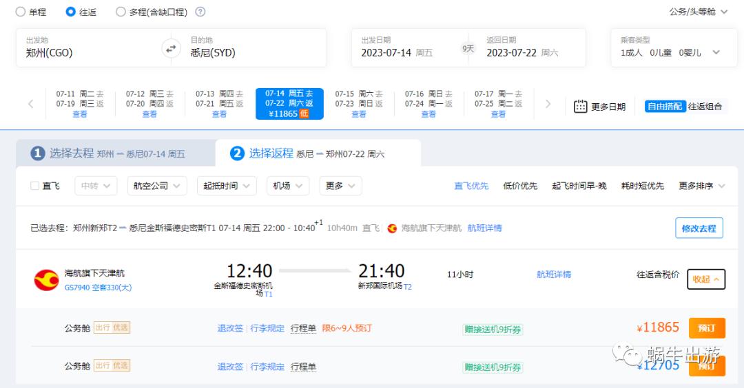Click the small airline logo in selected outbound row
744x388 pixels.
[x=392, y=228]
